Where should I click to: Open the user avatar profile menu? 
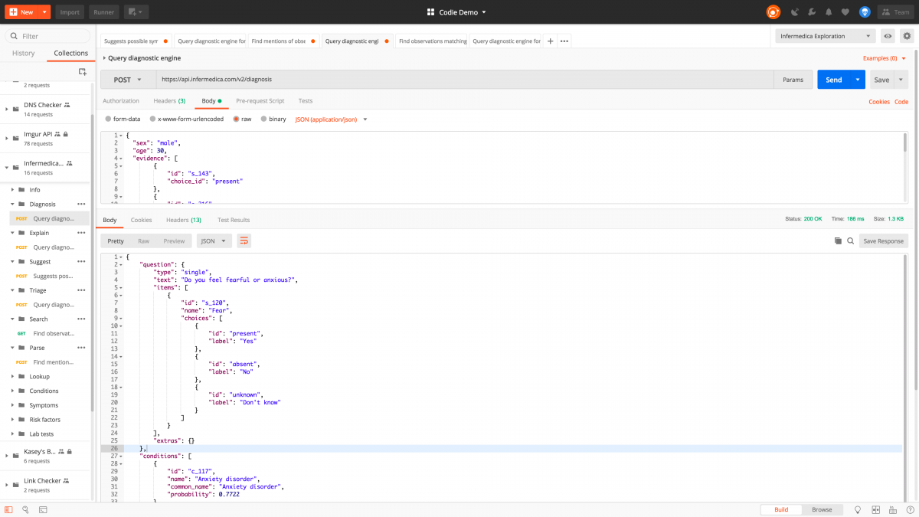865,11
